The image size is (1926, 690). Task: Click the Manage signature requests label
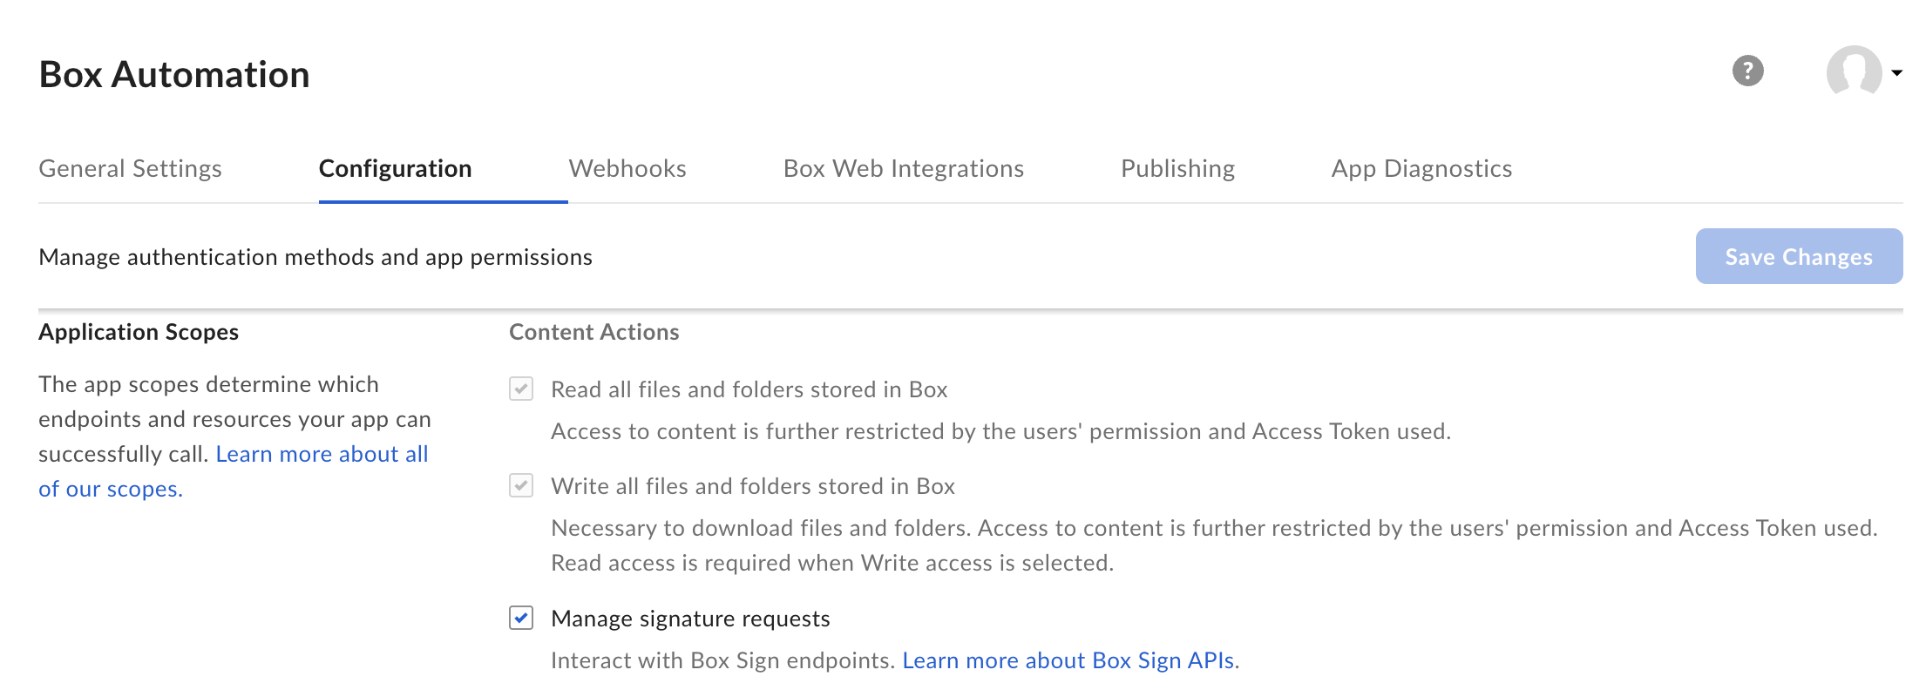click(x=690, y=619)
